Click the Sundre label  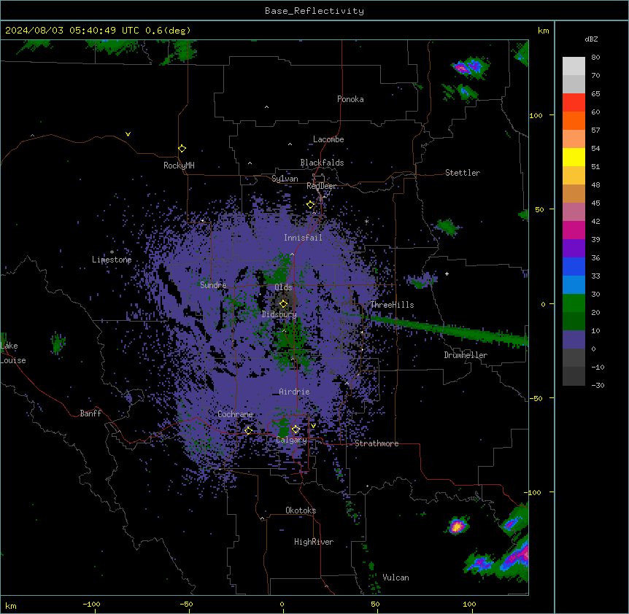[x=213, y=285]
